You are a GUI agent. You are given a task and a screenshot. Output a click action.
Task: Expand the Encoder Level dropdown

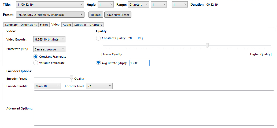[99, 86]
